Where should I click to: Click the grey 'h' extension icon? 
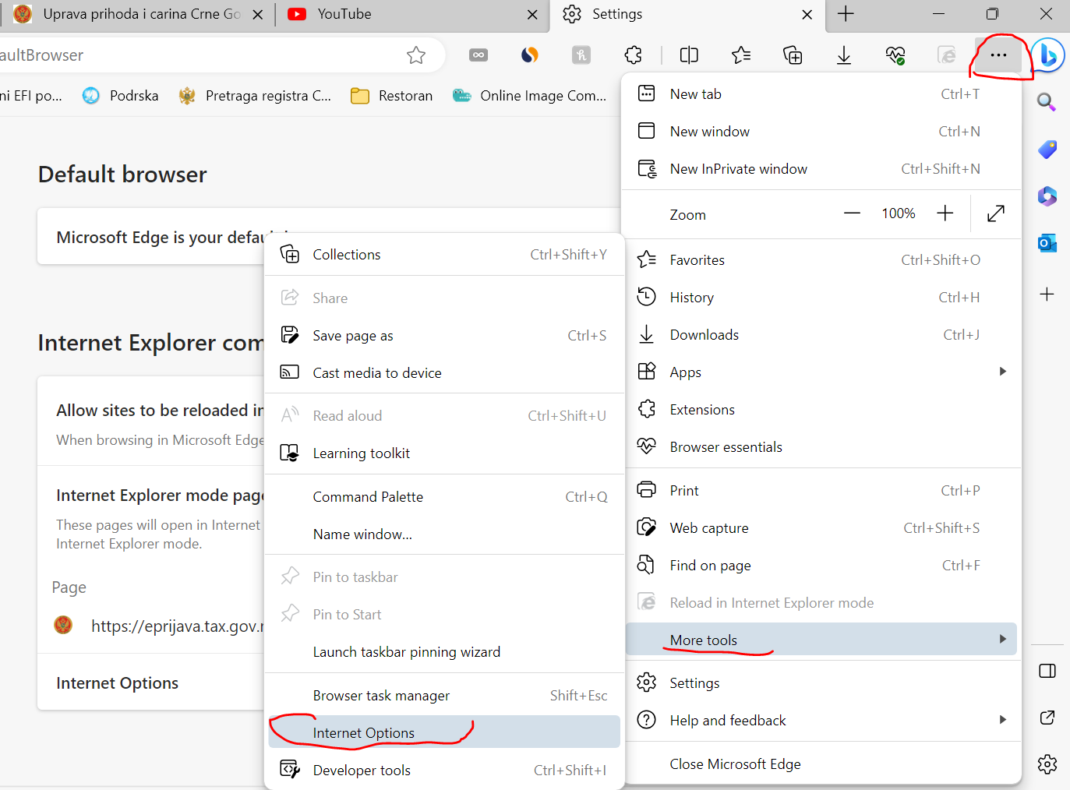[x=581, y=55]
